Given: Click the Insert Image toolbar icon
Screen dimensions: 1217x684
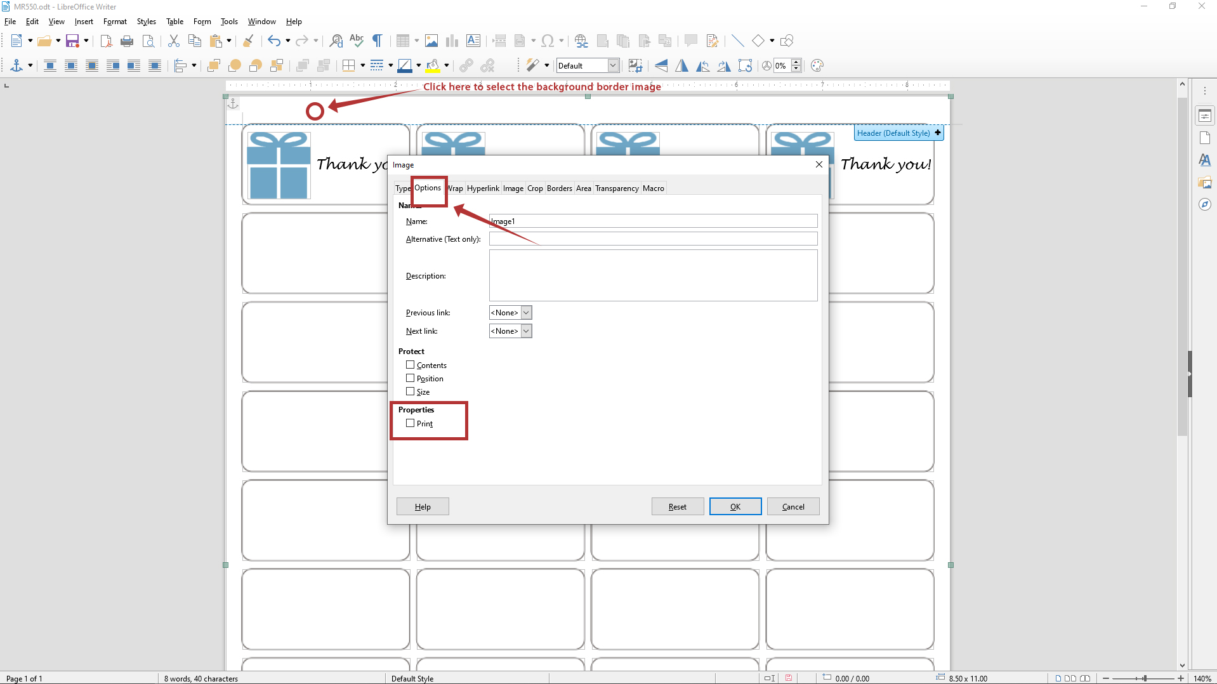Looking at the screenshot, I should pos(431,41).
